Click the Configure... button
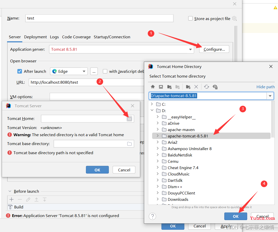The height and width of the screenshot is (232, 278). 214,49
